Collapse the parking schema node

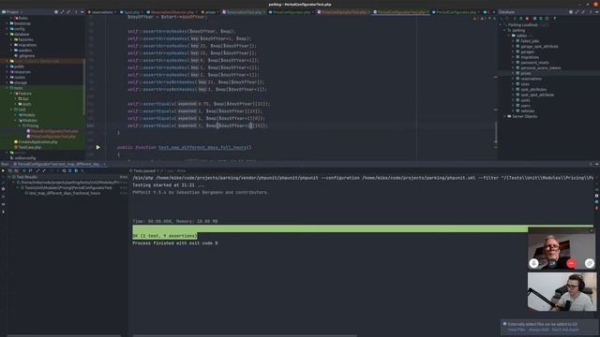[505, 30]
